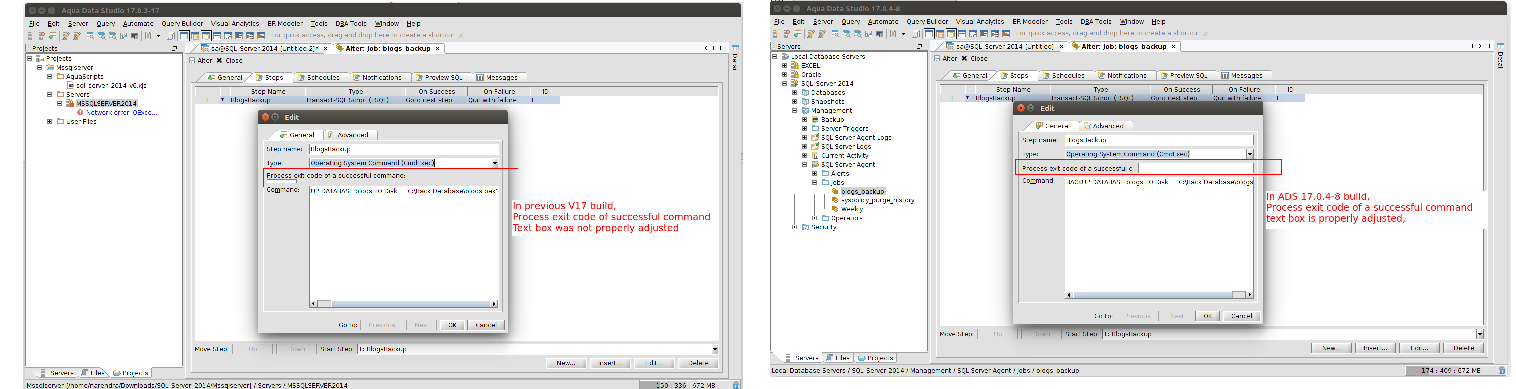Expand the Oracle server node in the right window
Viewport: 1516px width, 389px height.
click(x=785, y=75)
